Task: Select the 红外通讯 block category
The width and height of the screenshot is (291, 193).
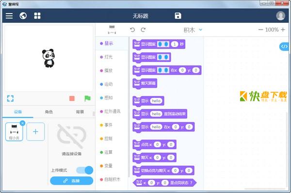Action: tap(112, 112)
